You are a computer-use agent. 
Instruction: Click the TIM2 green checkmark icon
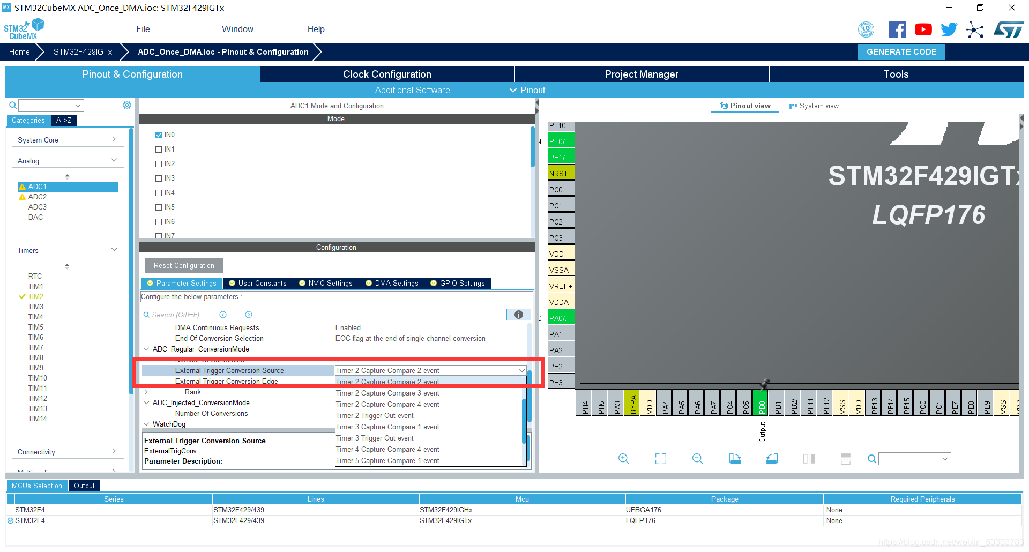[22, 296]
